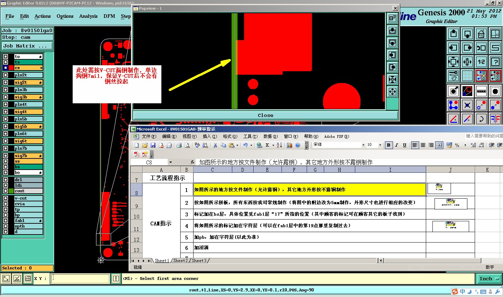Toggle checkbox for layer pln2t
503x297 pixels.
pos(6,75)
